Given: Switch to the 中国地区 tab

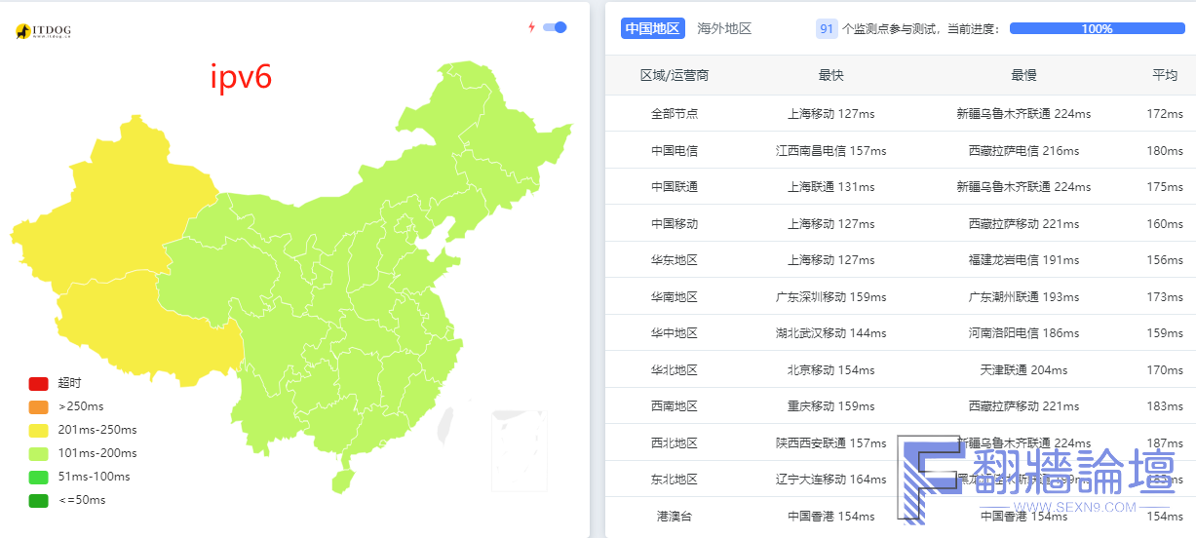Looking at the screenshot, I should [652, 28].
